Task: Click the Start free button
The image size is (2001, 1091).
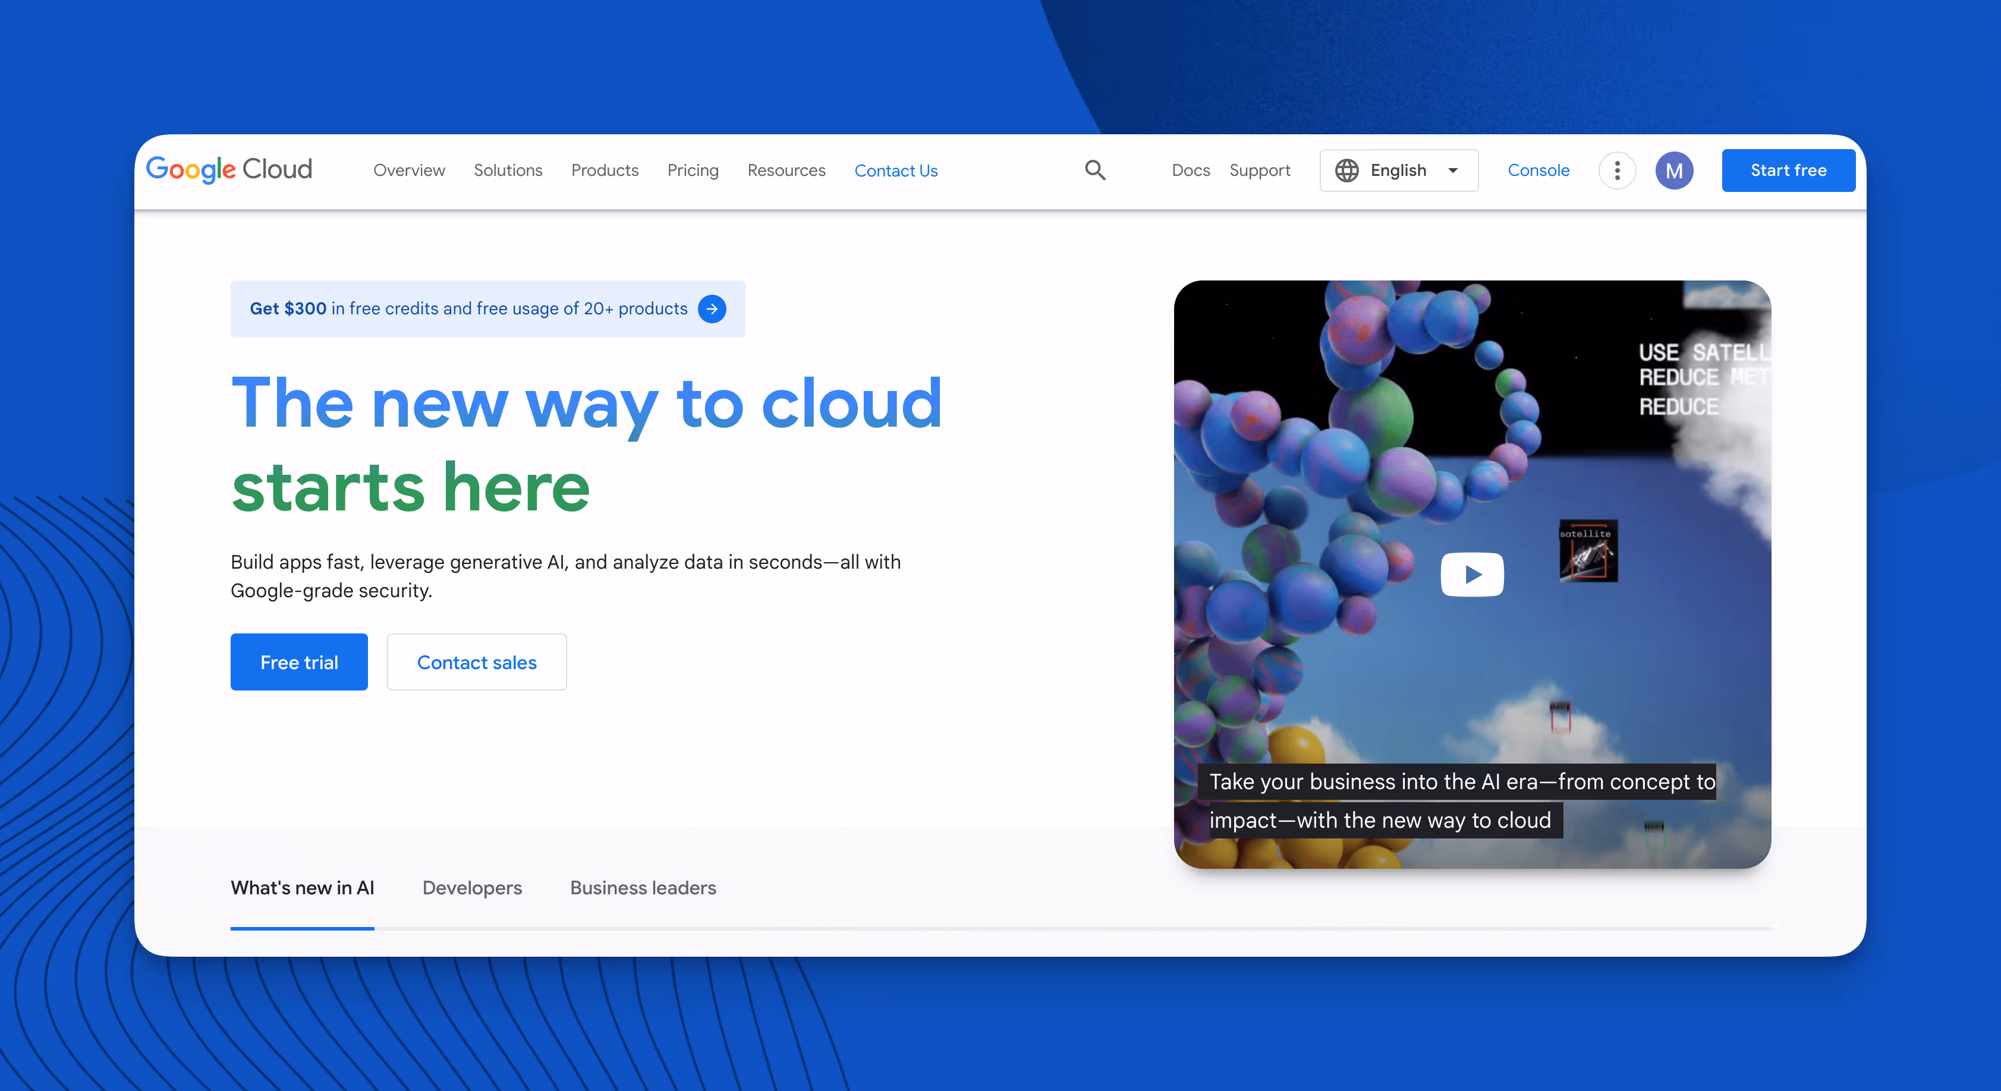Action: pos(1788,170)
